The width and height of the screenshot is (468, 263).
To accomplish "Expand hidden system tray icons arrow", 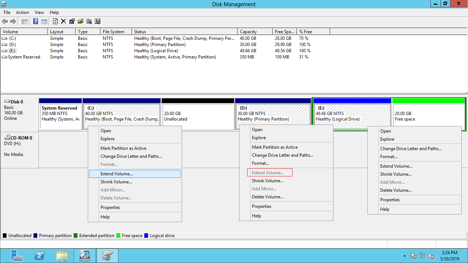I will pos(404,256).
